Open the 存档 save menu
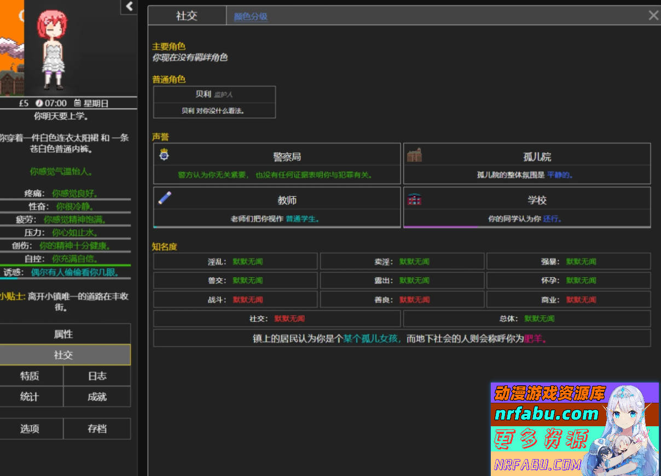Screen dimensions: 661x476 point(97,428)
